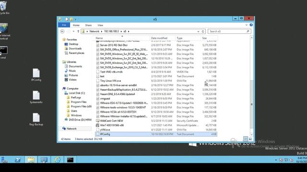Select the VMware-VCSA-all-6.5.0 file
307x172 pixels.
[118, 112]
